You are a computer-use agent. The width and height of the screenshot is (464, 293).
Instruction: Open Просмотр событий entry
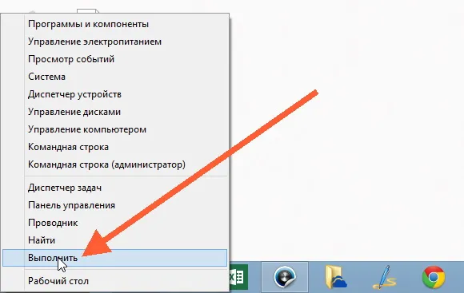click(115, 59)
